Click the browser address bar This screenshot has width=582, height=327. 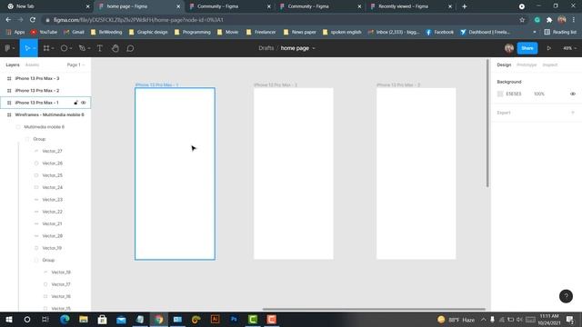pos(280,20)
